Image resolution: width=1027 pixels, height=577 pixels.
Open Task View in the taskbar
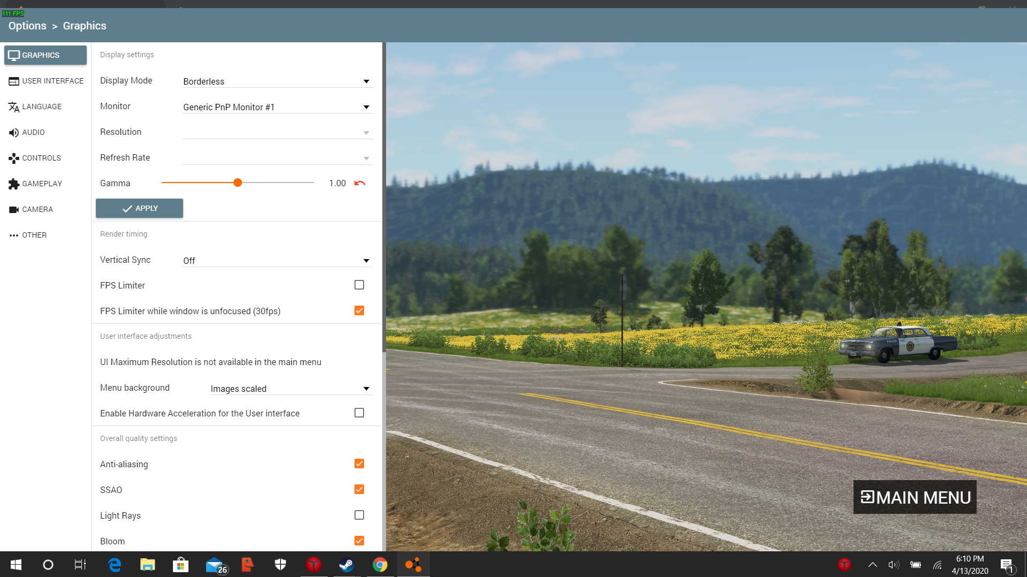[x=80, y=565]
